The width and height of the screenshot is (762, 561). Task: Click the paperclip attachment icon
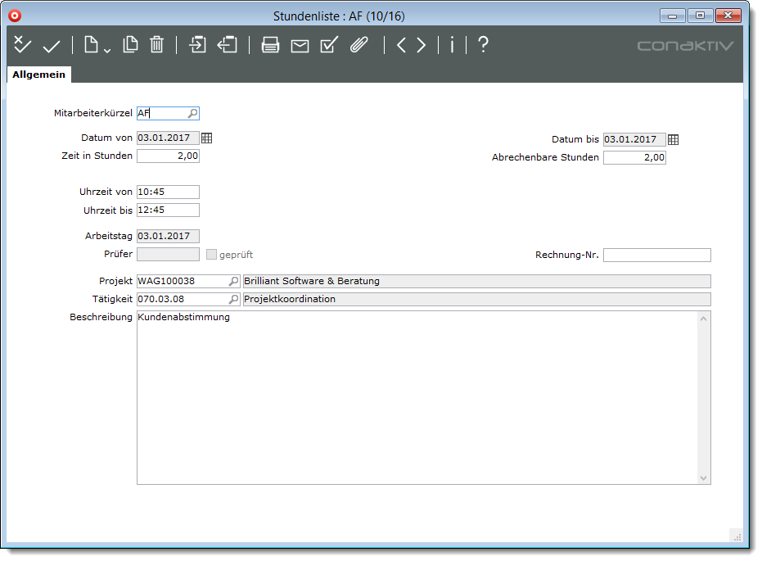(x=358, y=45)
